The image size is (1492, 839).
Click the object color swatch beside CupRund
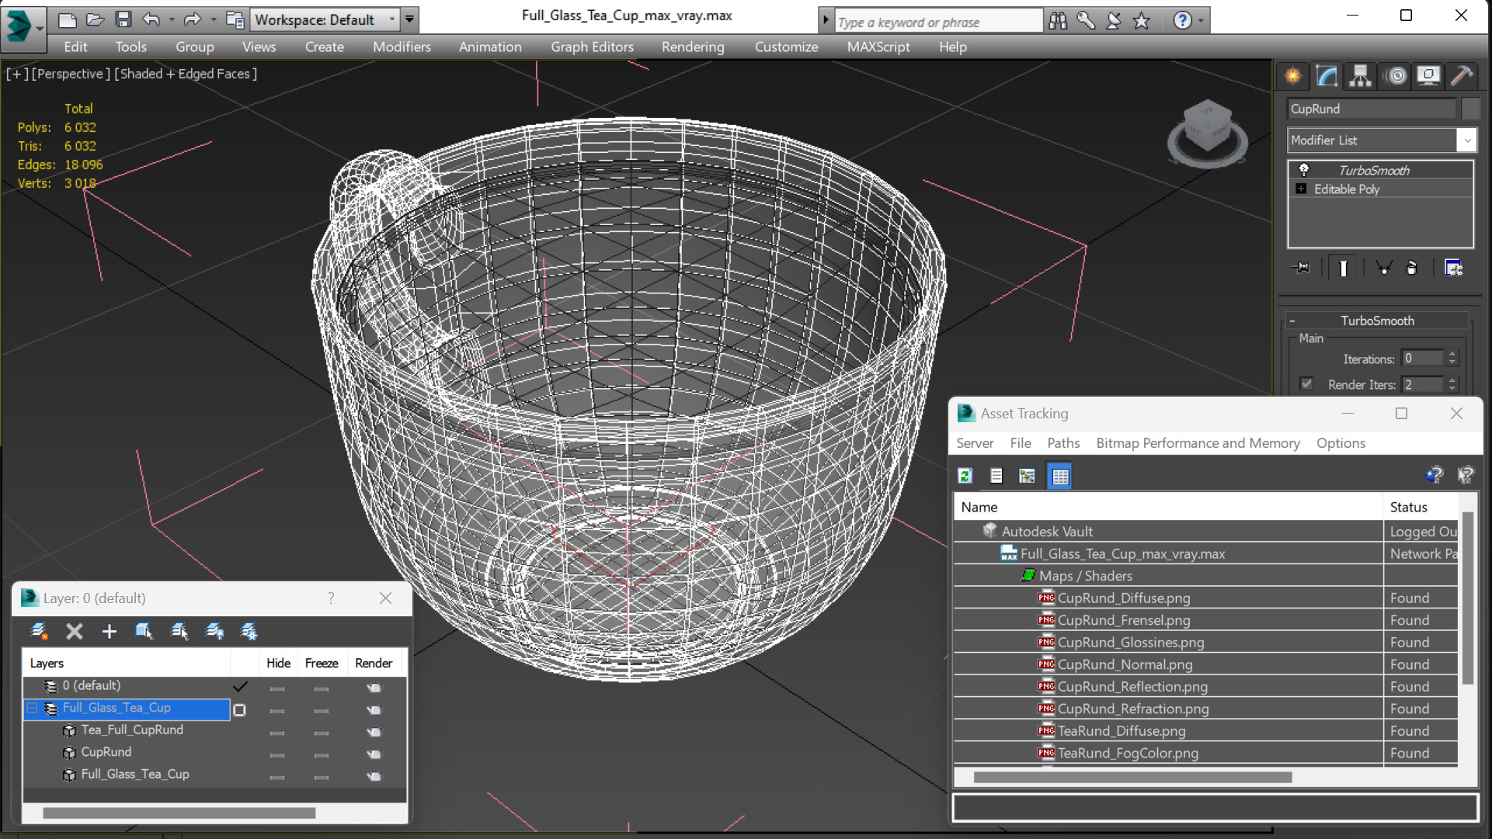click(1469, 109)
